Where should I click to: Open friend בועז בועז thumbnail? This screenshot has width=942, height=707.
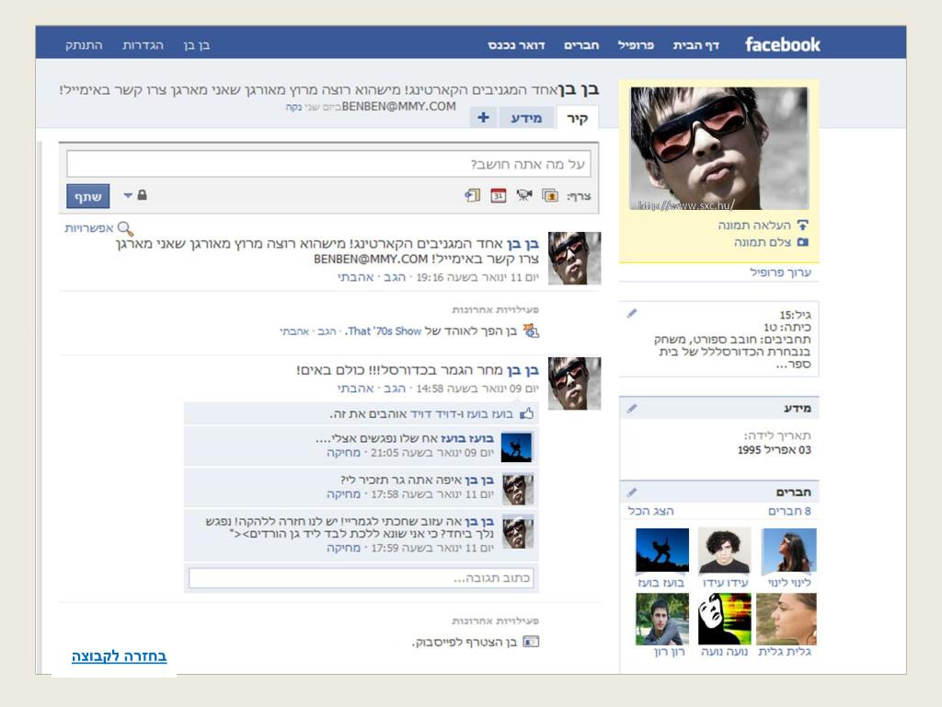(x=662, y=551)
